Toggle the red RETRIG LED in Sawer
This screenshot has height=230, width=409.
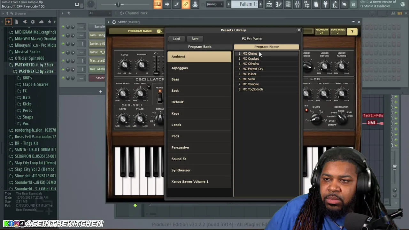[x=160, y=91]
